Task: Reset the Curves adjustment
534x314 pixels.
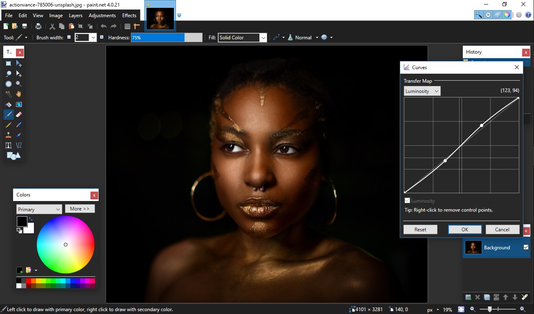Action: (420, 229)
